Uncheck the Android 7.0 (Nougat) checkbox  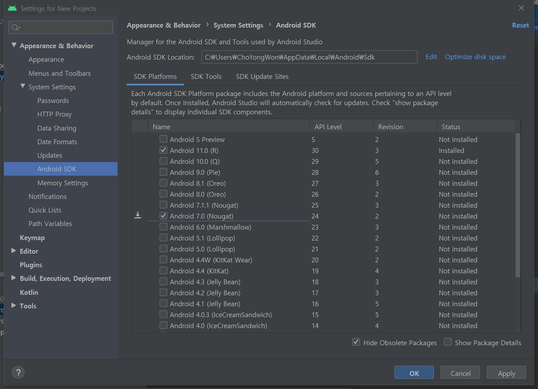[x=163, y=216]
